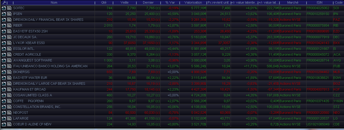
Task: Sort by the % Var column header
Action: click(170, 3)
